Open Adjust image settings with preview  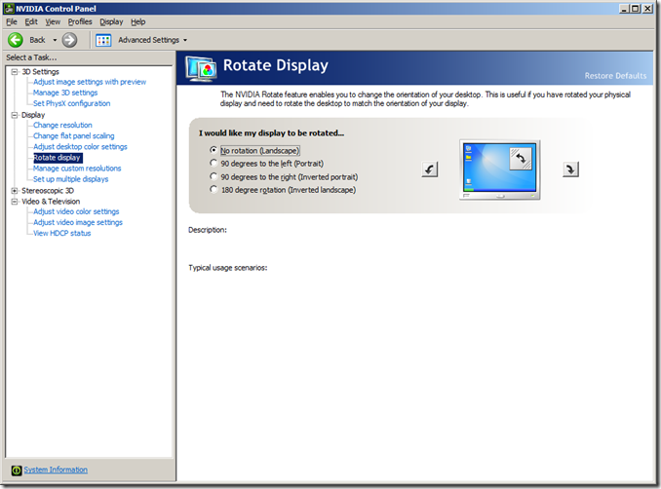(x=90, y=82)
